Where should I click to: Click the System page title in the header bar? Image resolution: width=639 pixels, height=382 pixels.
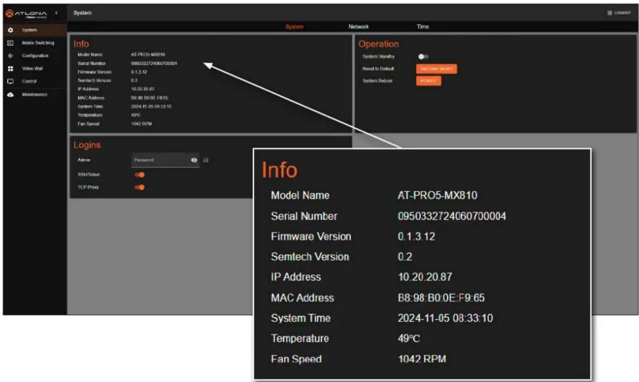point(82,12)
